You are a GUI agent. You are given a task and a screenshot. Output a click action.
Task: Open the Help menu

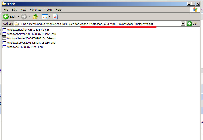[x=58, y=10]
